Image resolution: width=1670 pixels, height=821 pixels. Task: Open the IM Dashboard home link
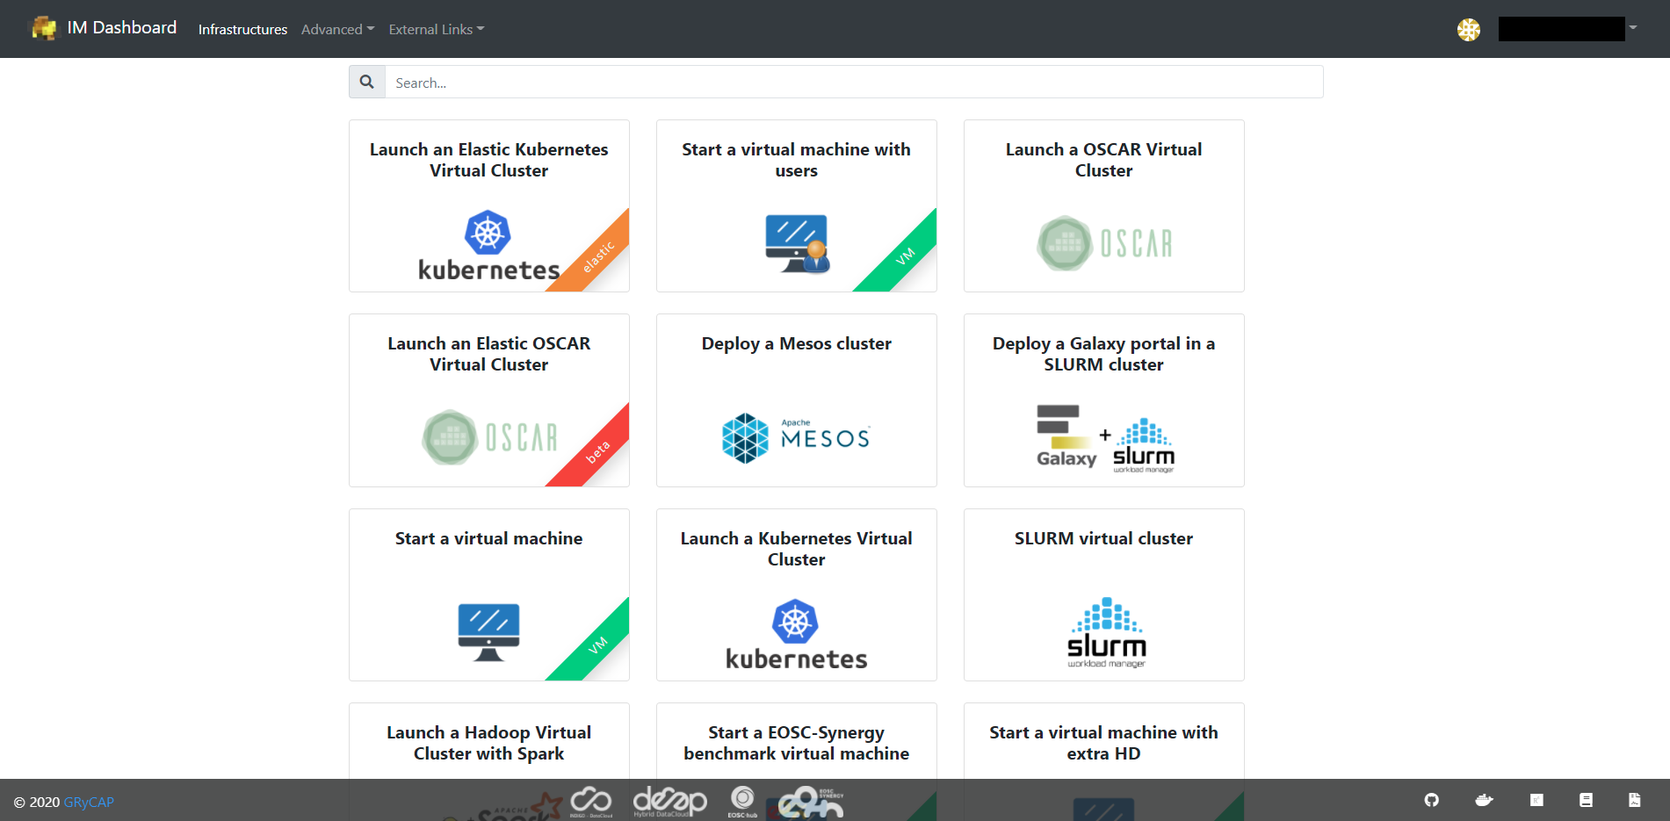pos(122,28)
